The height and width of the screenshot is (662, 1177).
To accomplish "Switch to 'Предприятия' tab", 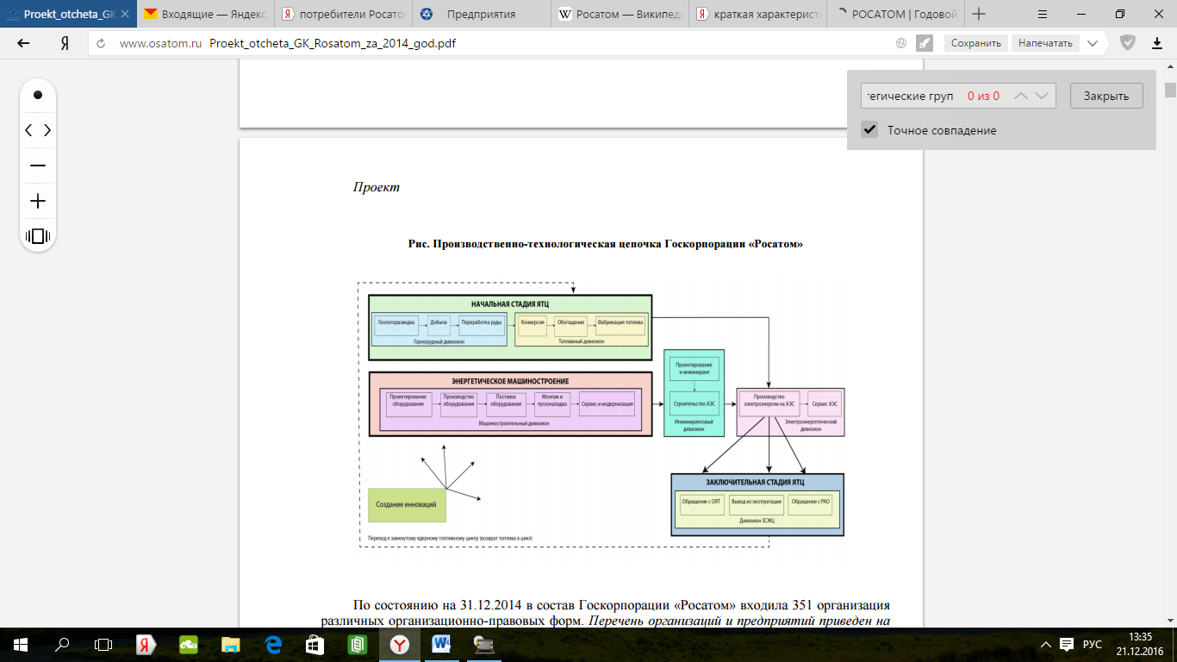I will tap(481, 14).
